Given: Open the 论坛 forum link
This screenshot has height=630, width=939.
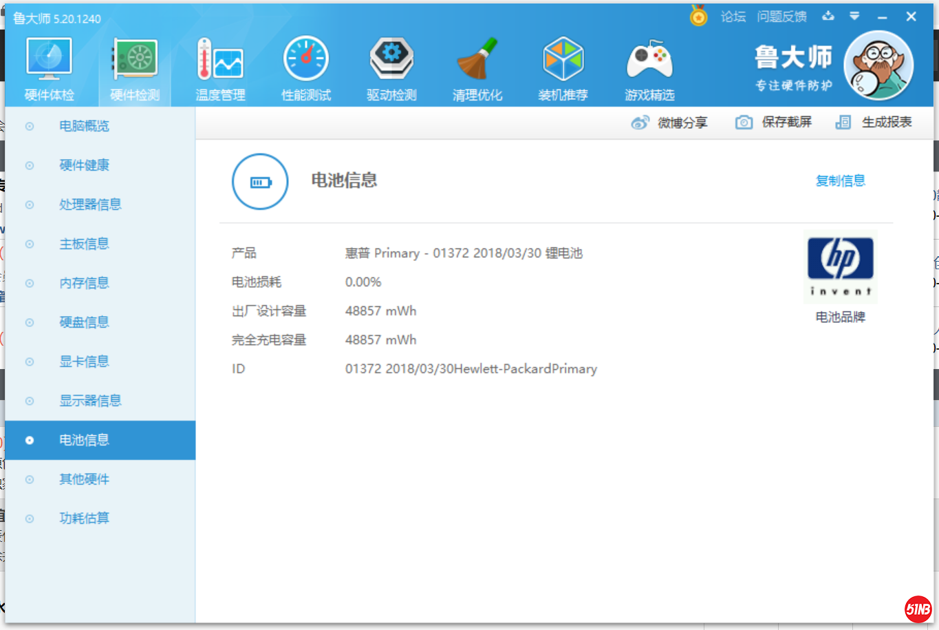Looking at the screenshot, I should [733, 17].
